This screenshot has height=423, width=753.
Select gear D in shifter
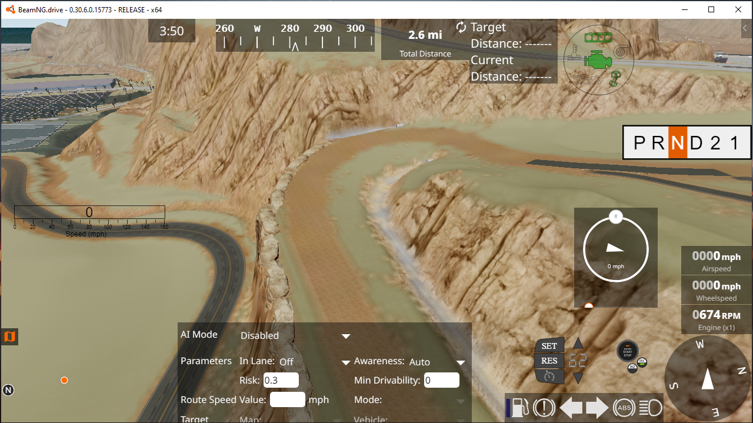tap(697, 142)
